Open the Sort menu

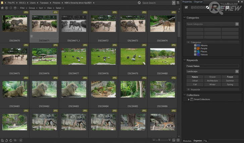41,8
